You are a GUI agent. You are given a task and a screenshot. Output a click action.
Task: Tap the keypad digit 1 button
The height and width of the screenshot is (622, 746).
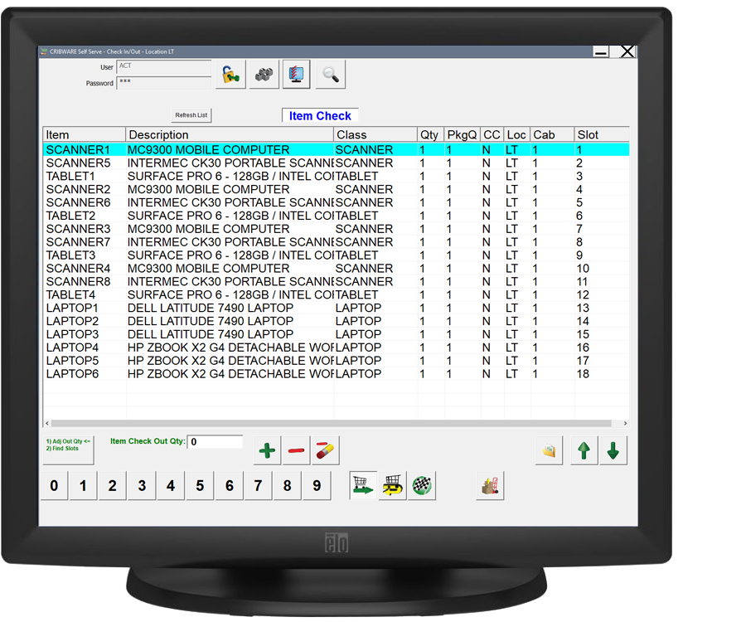click(x=83, y=485)
